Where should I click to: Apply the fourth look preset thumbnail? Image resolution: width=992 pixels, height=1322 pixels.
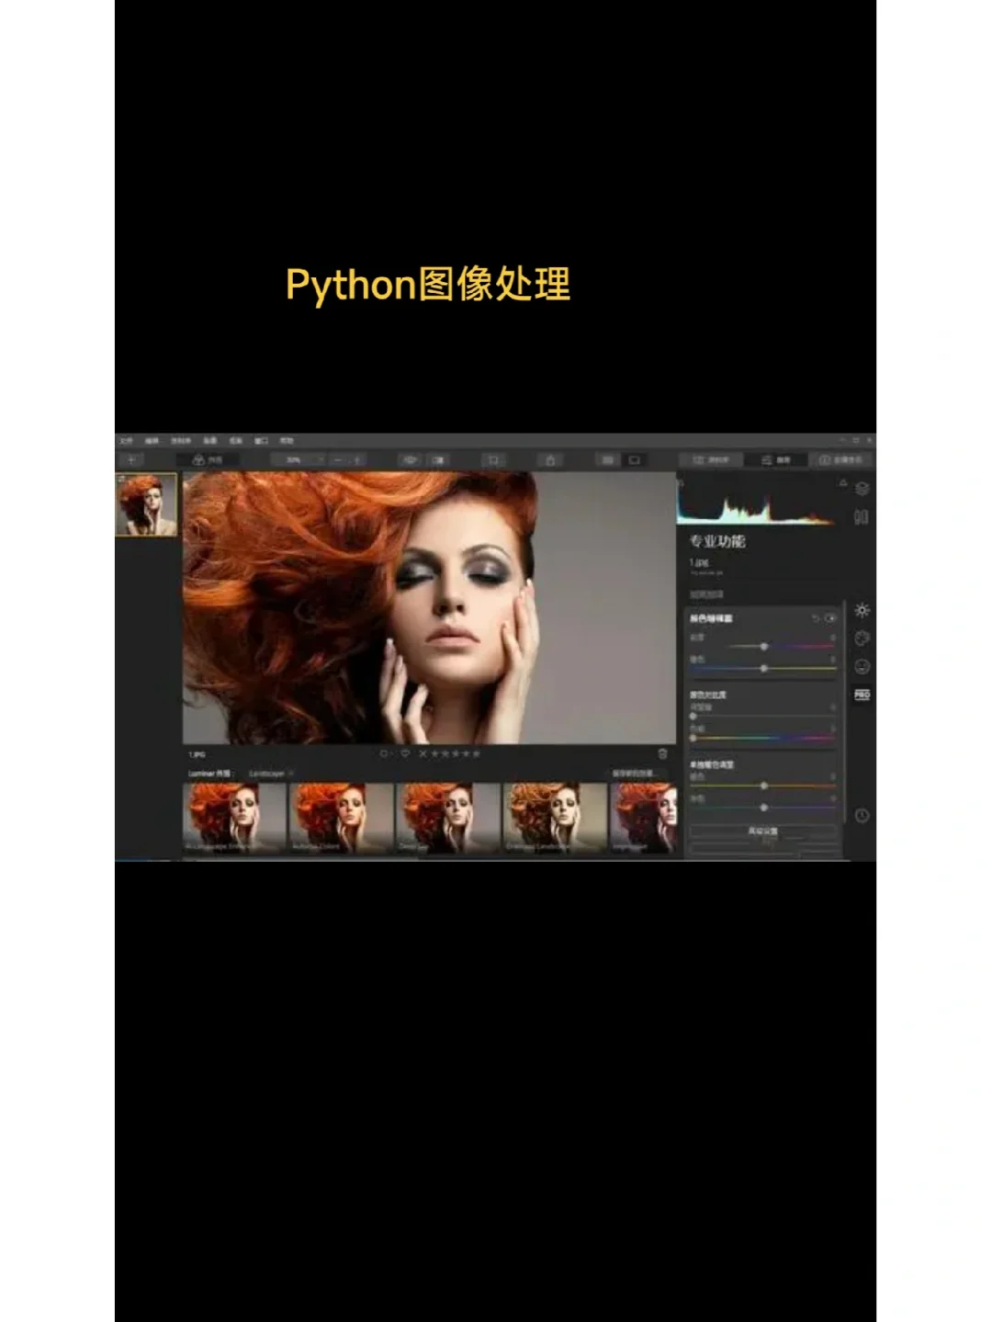(554, 817)
